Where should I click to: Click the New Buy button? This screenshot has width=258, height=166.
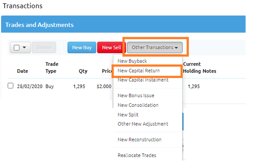pos(82,48)
